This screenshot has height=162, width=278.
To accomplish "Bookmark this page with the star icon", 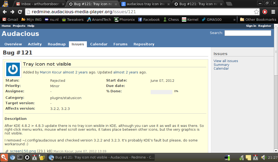I will click(256, 12).
